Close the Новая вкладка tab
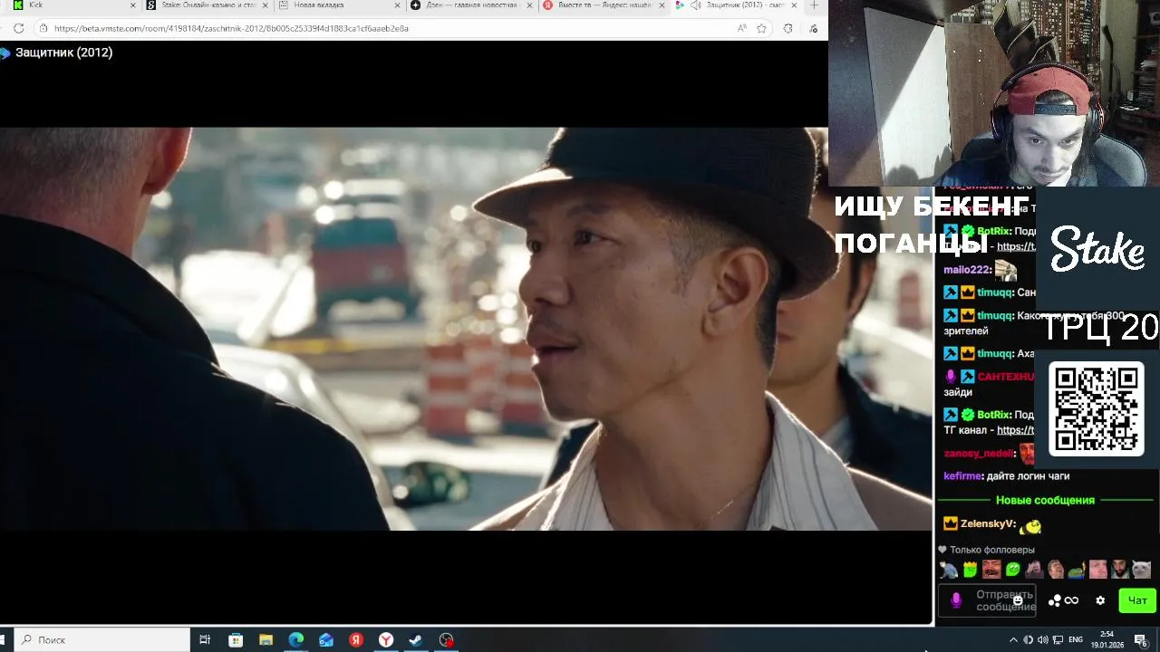 click(x=398, y=5)
